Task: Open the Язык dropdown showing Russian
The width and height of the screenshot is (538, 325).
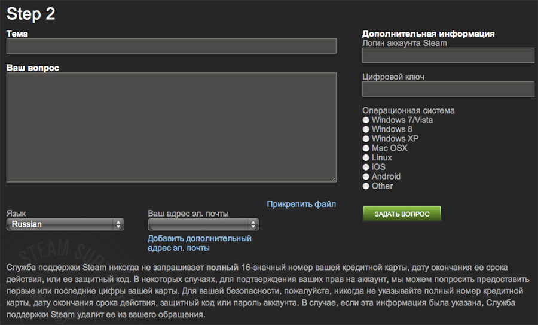Action: (65, 224)
